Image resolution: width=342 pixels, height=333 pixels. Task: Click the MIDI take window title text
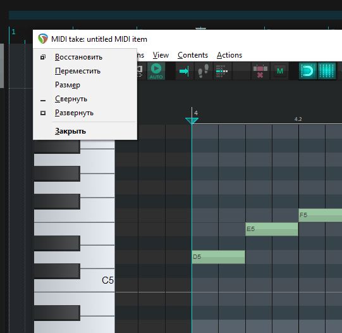point(99,39)
